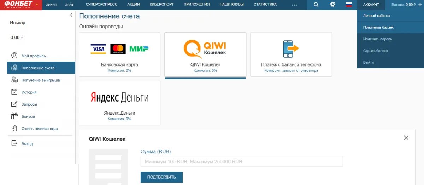Open КИБЕРСПОРТ section

click(x=161, y=5)
